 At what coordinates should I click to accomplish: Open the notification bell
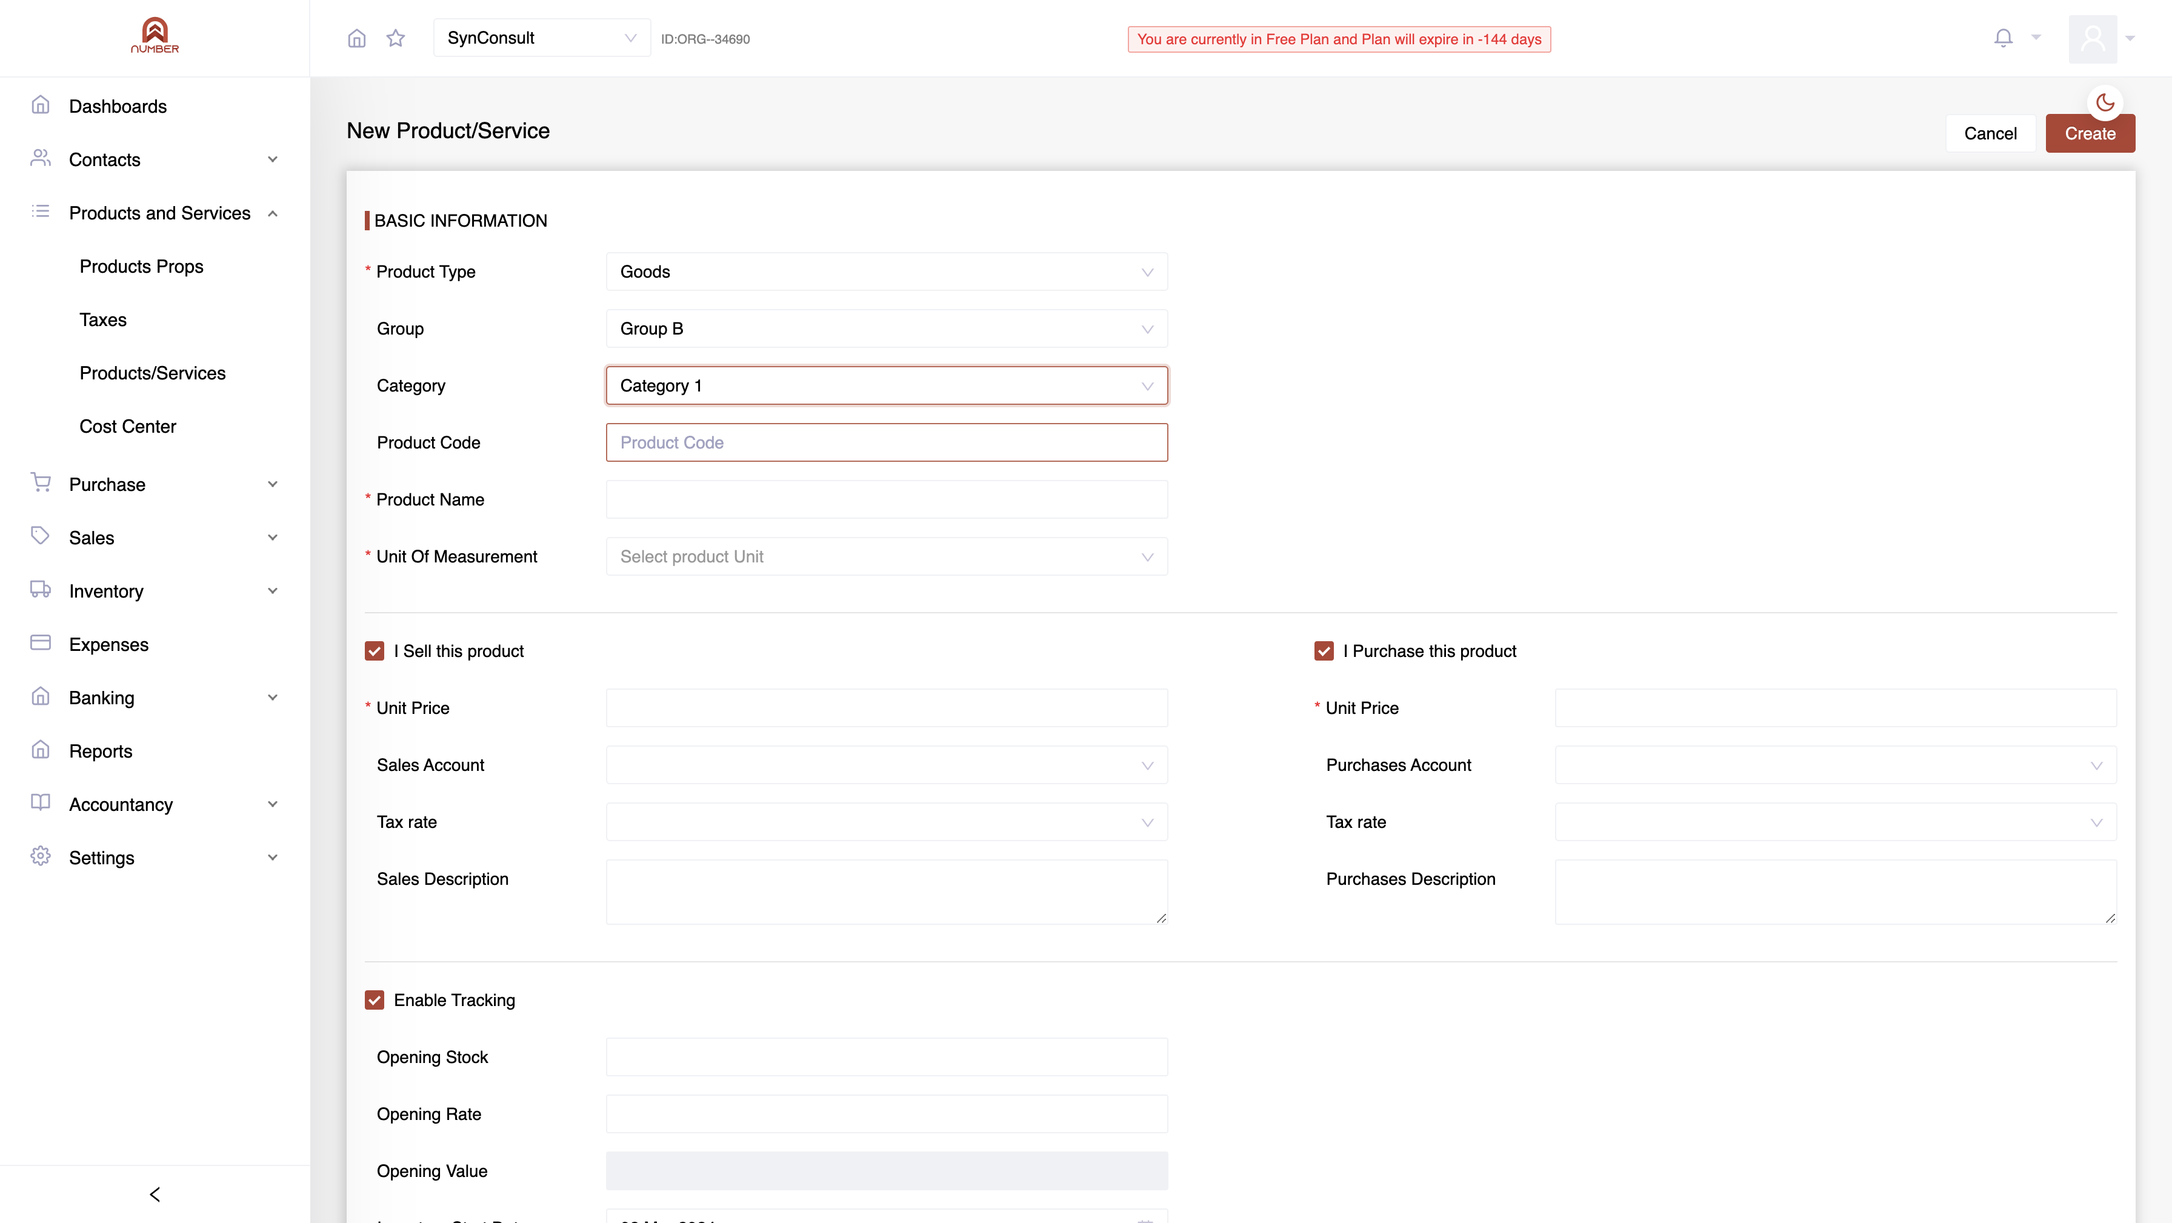point(2004,38)
